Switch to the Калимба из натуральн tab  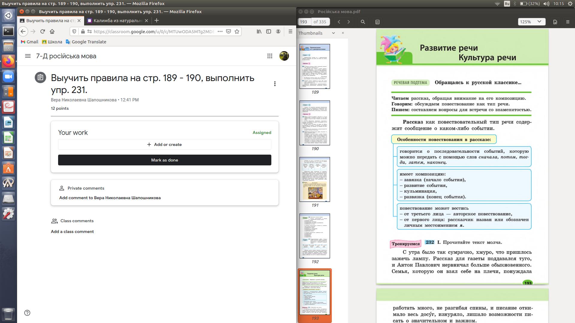[117, 21]
